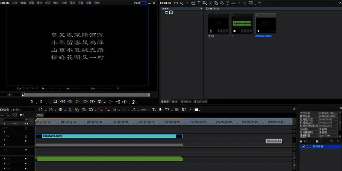Toggle the checkbox in the effects info list

(303, 146)
